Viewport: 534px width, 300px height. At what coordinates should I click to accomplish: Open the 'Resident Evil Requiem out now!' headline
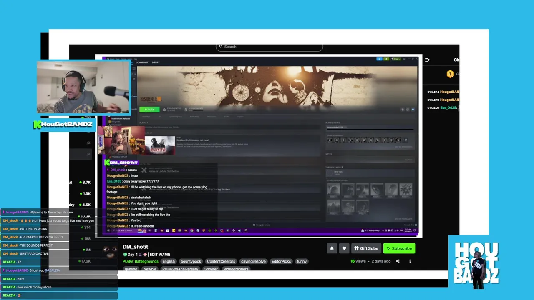(193, 140)
